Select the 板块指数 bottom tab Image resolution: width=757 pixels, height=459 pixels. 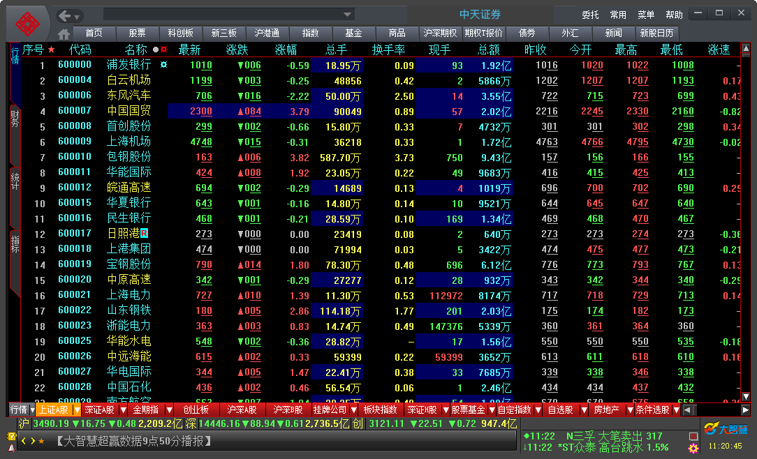click(x=380, y=410)
